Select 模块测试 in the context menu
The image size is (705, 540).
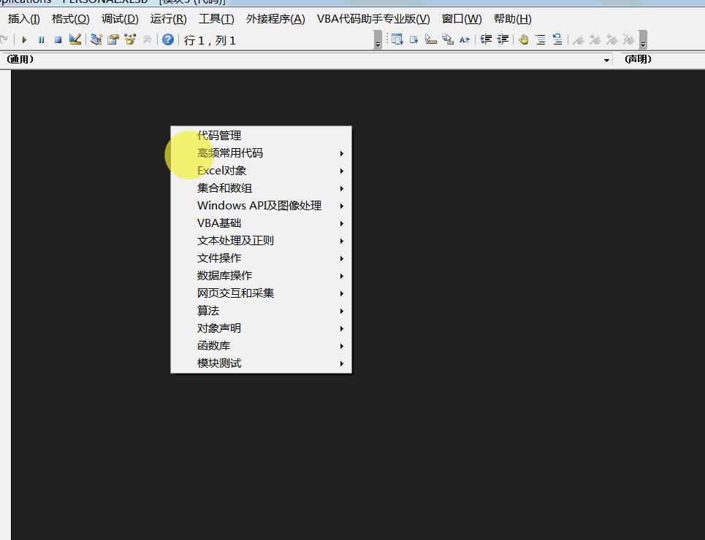[218, 363]
